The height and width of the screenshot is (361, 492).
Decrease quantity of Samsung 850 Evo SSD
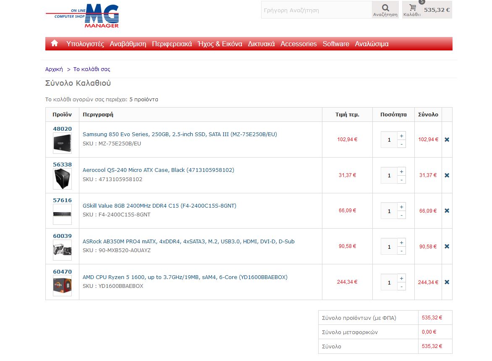click(401, 144)
